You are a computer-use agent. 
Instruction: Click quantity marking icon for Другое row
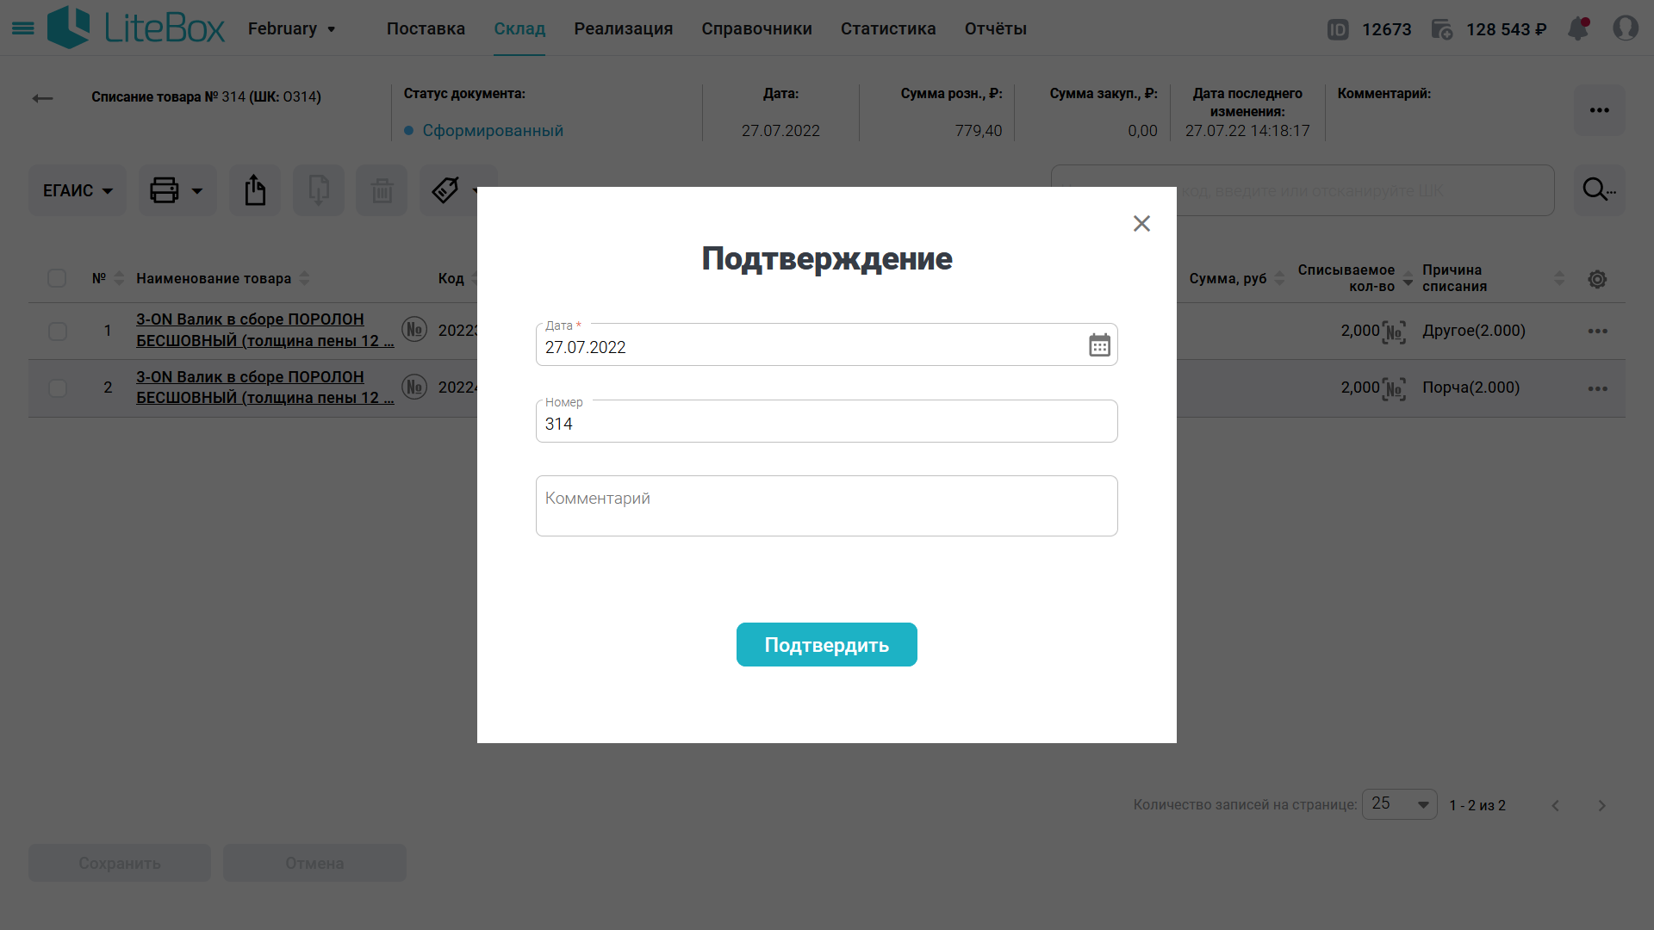pyautogui.click(x=1394, y=332)
